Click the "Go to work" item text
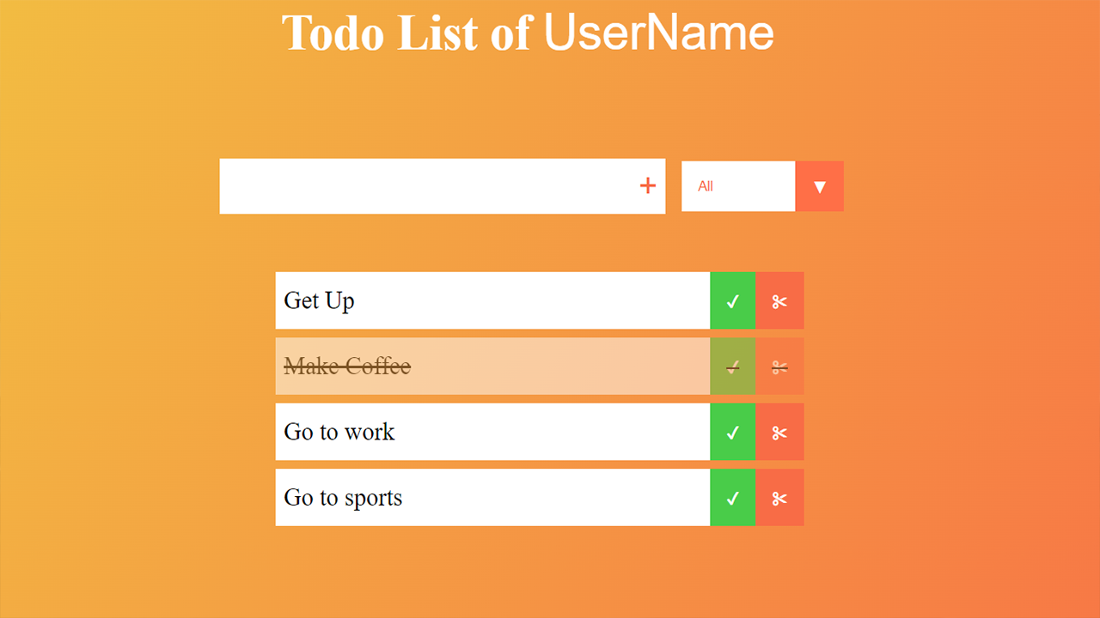Image resolution: width=1100 pixels, height=618 pixels. point(339,432)
